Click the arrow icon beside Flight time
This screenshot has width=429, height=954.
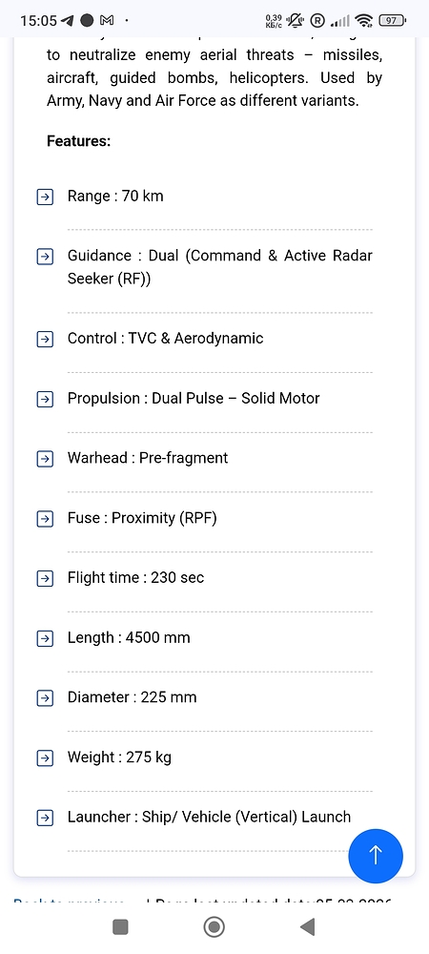(x=45, y=579)
